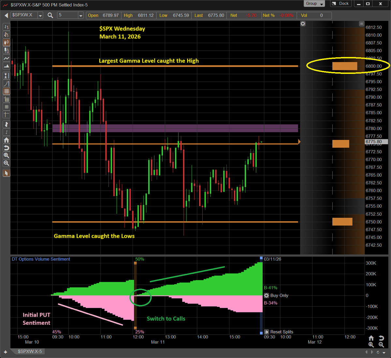
Task: Click the orange gamma bar at 6750.00
Action: (342, 222)
